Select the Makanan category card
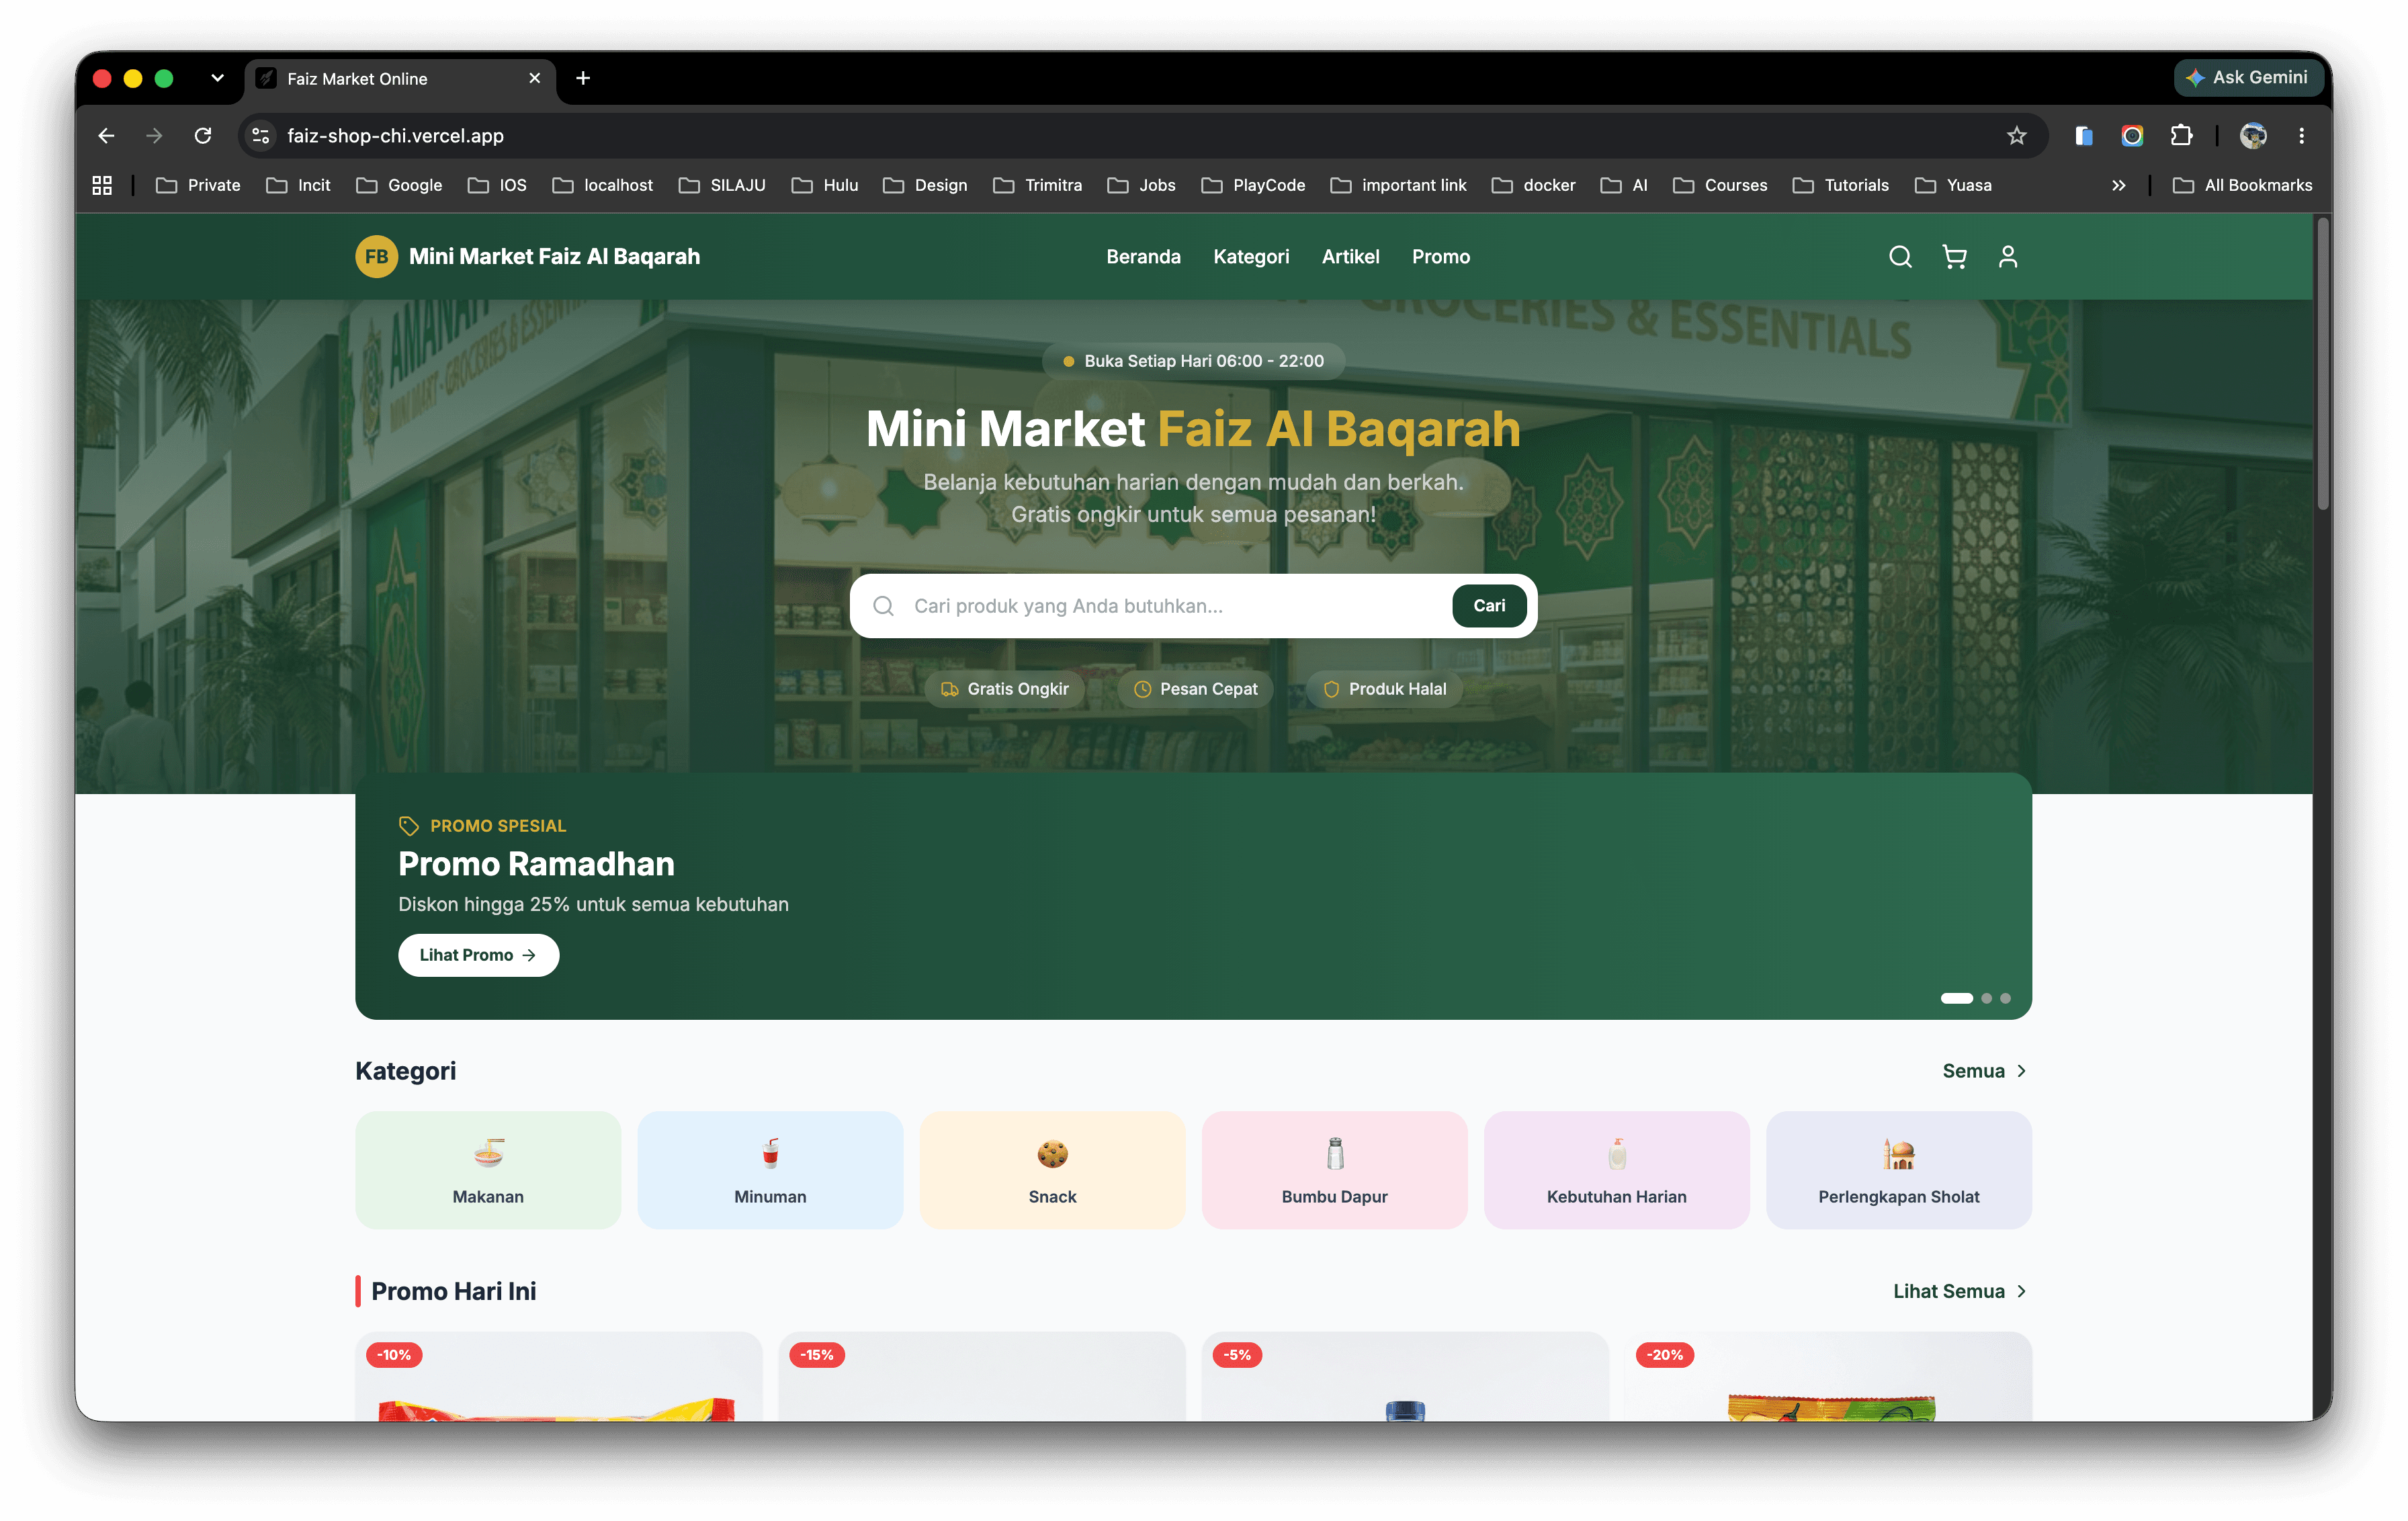The width and height of the screenshot is (2408, 1521). [488, 1169]
